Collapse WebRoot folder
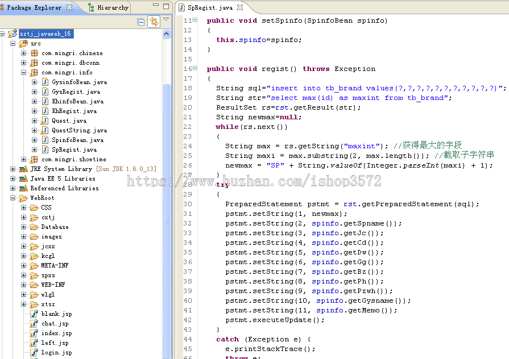The image size is (509, 359). click(13, 198)
